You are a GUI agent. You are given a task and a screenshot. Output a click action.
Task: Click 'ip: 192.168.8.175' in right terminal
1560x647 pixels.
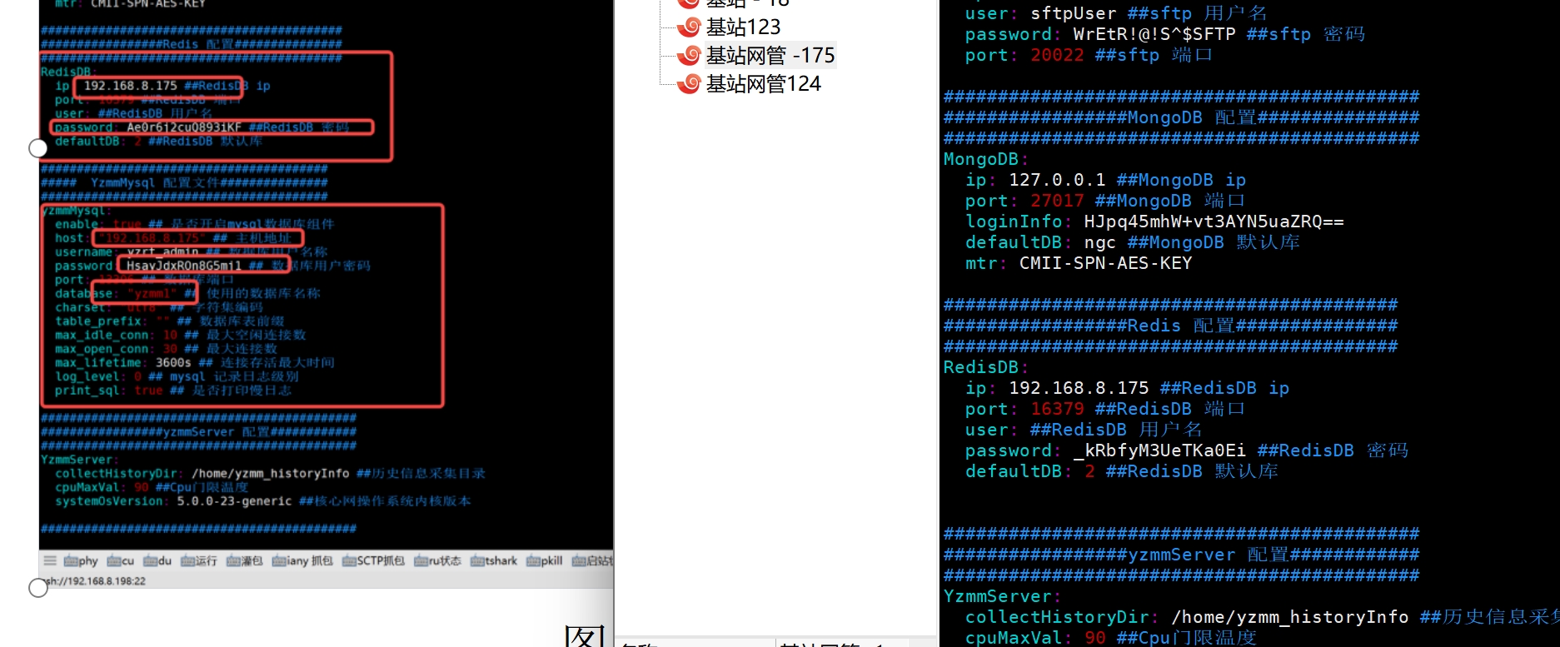tap(1127, 388)
